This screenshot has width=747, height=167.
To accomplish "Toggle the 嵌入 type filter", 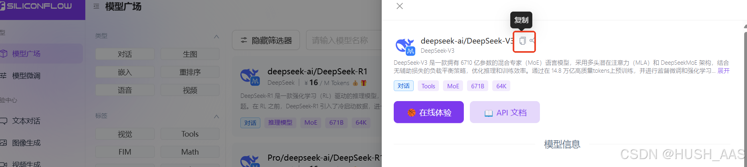I will (125, 72).
